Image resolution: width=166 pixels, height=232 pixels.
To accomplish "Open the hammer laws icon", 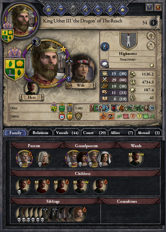I will click(x=61, y=10).
